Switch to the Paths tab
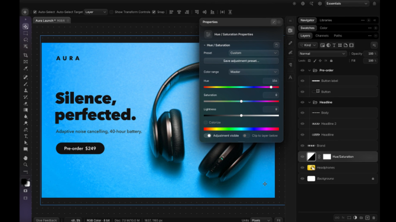The height and width of the screenshot is (222, 396). pyautogui.click(x=337, y=36)
